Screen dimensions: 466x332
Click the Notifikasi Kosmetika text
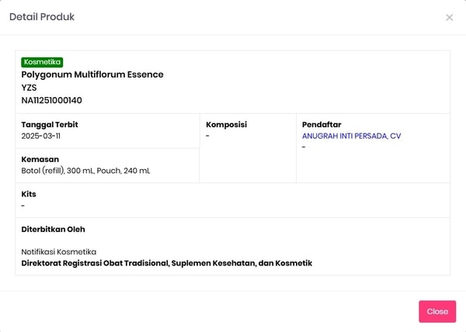point(59,251)
